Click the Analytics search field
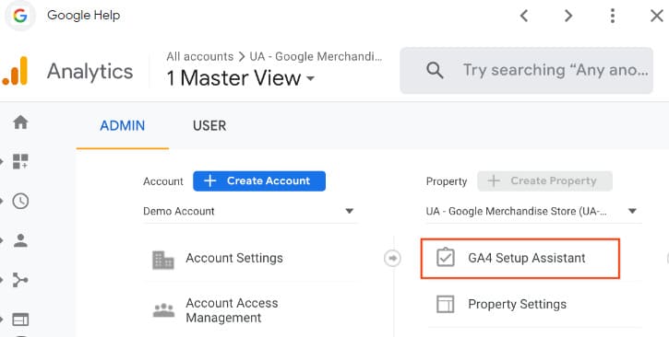This screenshot has width=669, height=337. click(527, 70)
